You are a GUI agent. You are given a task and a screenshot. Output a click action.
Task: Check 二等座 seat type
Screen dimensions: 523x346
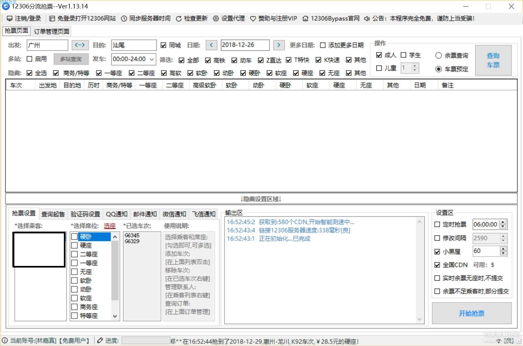tap(75, 254)
